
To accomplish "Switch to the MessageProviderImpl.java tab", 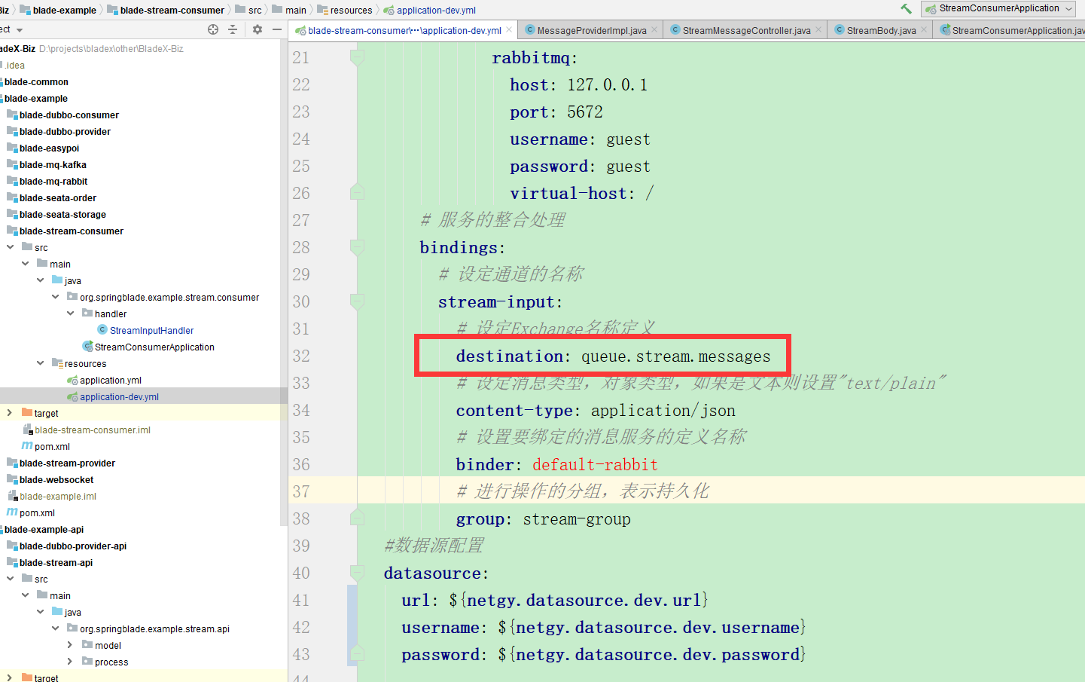I will pyautogui.click(x=591, y=30).
